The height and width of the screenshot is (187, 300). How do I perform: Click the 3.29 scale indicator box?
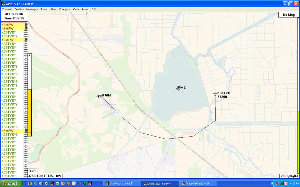(x=32, y=171)
